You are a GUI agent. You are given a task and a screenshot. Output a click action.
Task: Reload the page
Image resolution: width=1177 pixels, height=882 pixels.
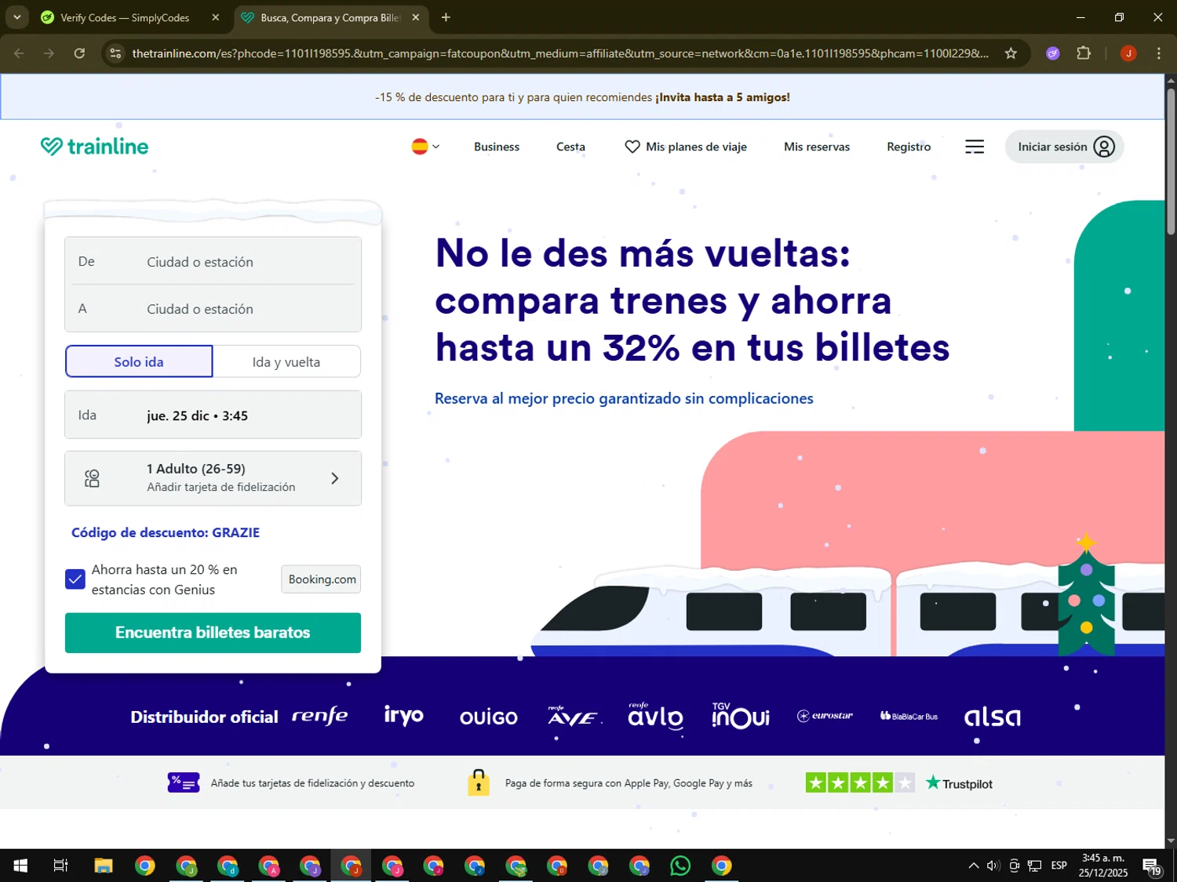point(79,53)
